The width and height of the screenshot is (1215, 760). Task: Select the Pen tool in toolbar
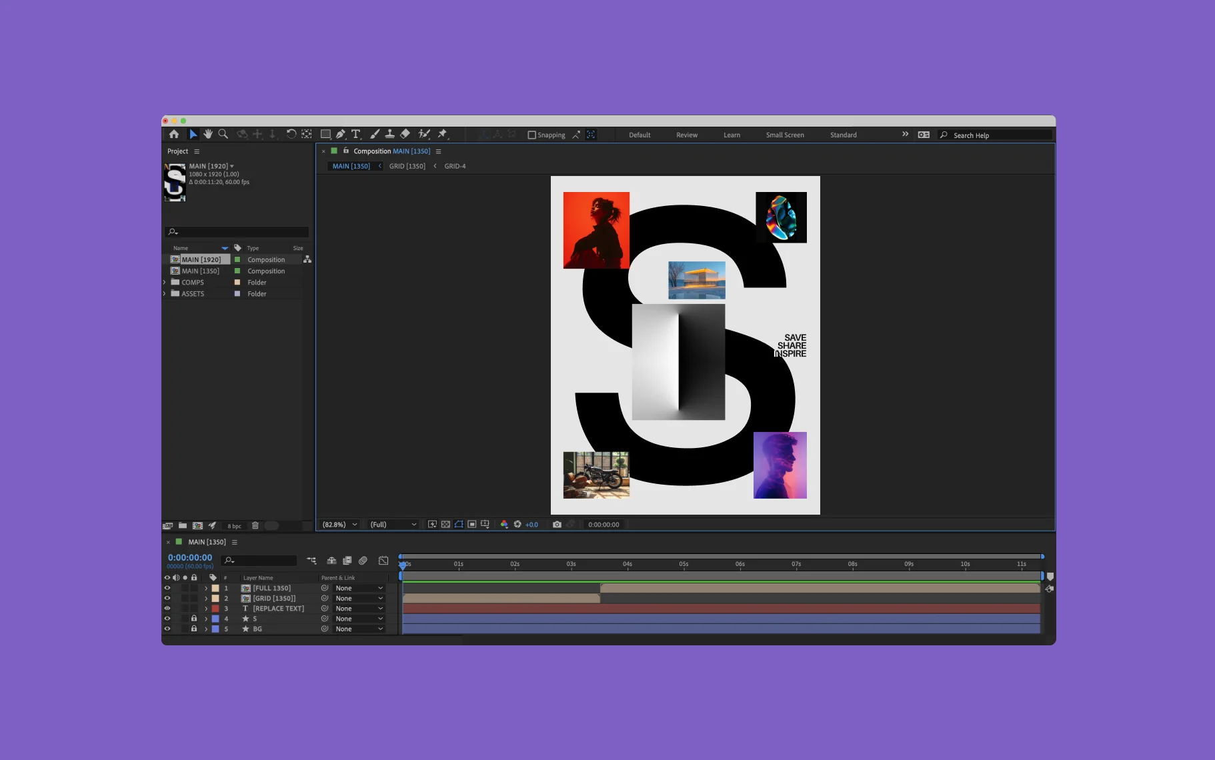pos(340,134)
